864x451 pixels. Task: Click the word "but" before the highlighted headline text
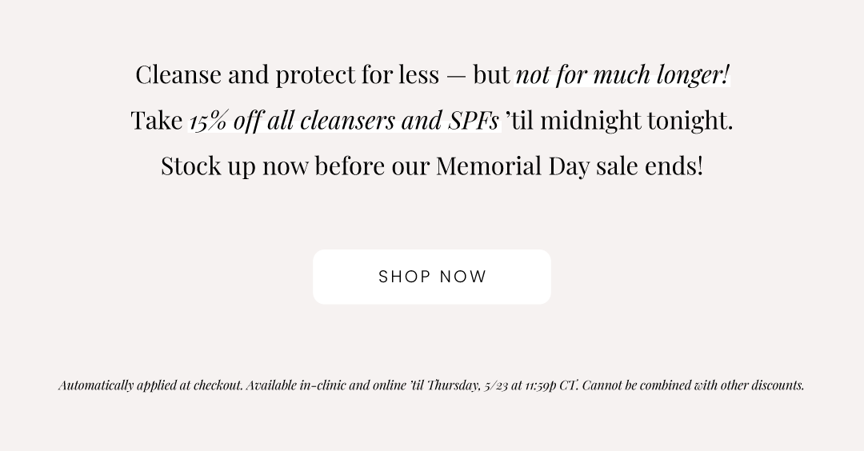[x=491, y=75]
